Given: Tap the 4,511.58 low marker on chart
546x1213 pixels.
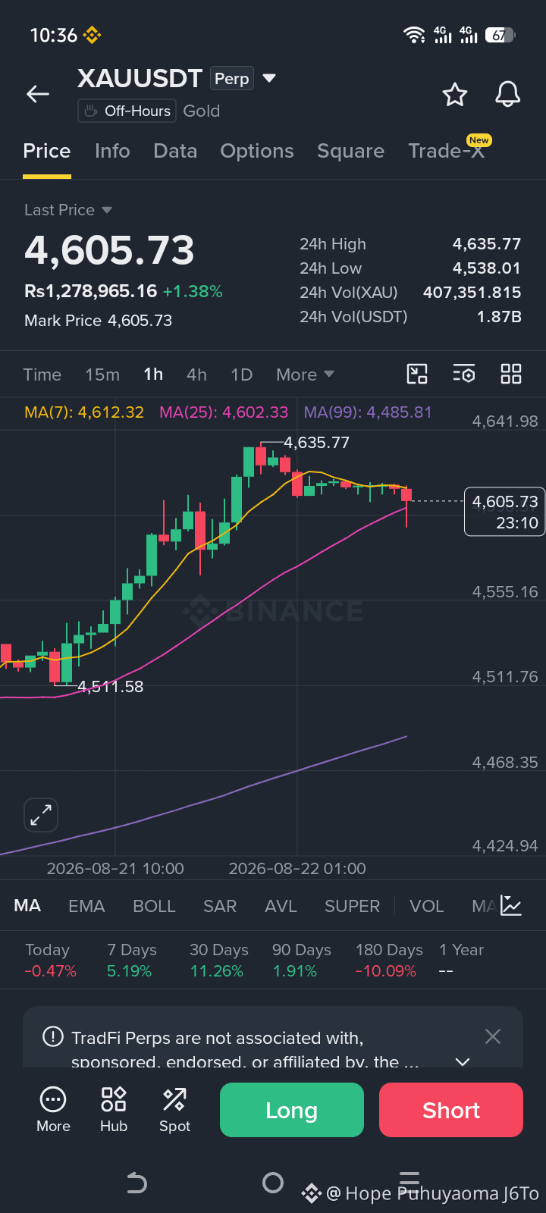Looking at the screenshot, I should click(x=110, y=686).
